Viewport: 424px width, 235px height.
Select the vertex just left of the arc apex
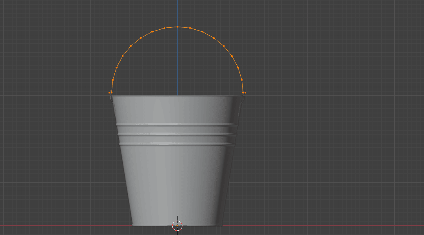coord(164,28)
